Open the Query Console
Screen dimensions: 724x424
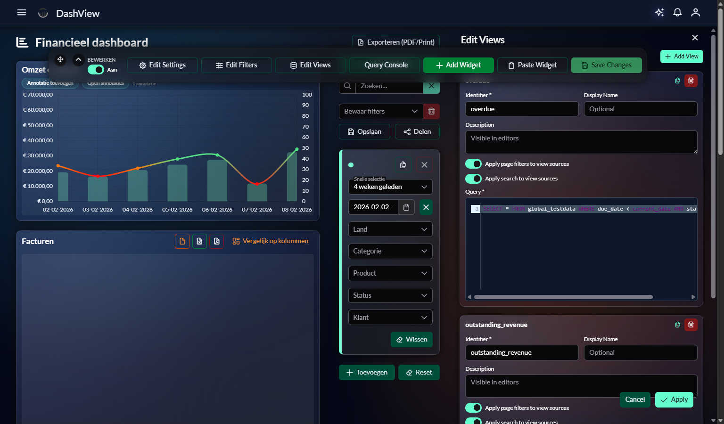click(x=385, y=65)
